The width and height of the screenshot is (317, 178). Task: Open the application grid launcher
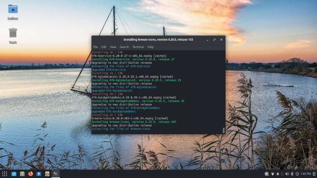tap(5, 174)
